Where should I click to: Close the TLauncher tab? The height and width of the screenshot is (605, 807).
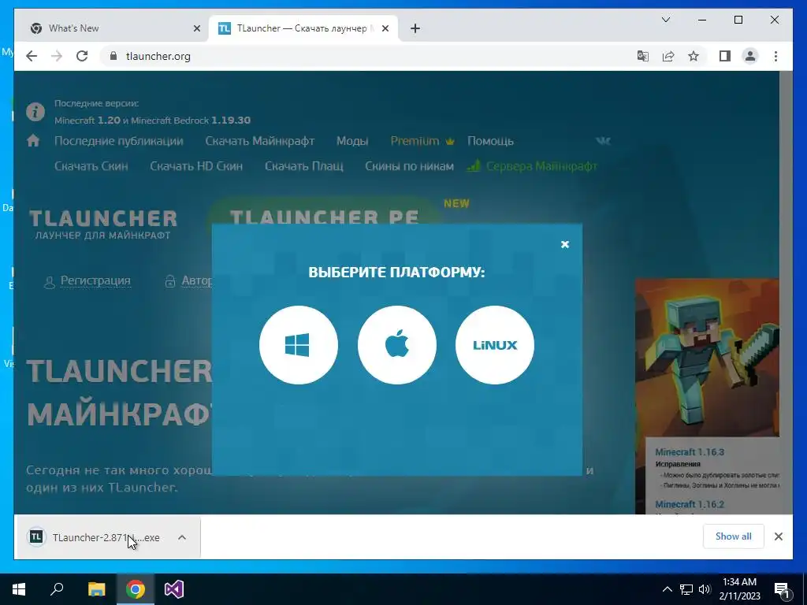click(x=385, y=28)
